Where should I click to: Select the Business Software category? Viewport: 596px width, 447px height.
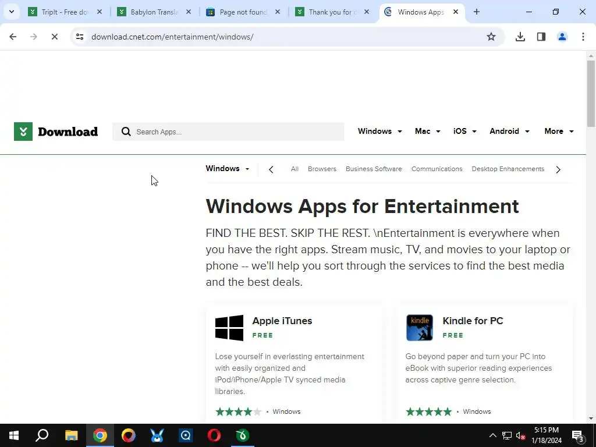pos(374,169)
